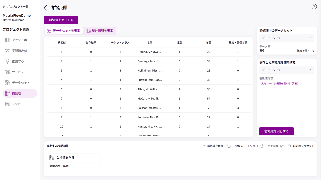Switch to データセットを表示 tab

[64, 31]
